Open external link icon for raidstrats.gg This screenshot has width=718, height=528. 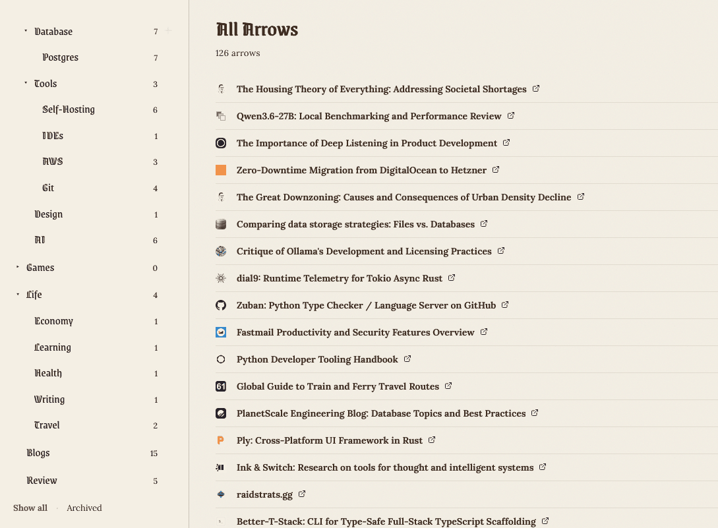(x=302, y=494)
